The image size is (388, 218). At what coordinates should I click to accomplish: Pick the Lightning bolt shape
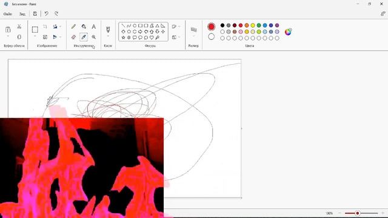pyautogui.click(x=158, y=38)
